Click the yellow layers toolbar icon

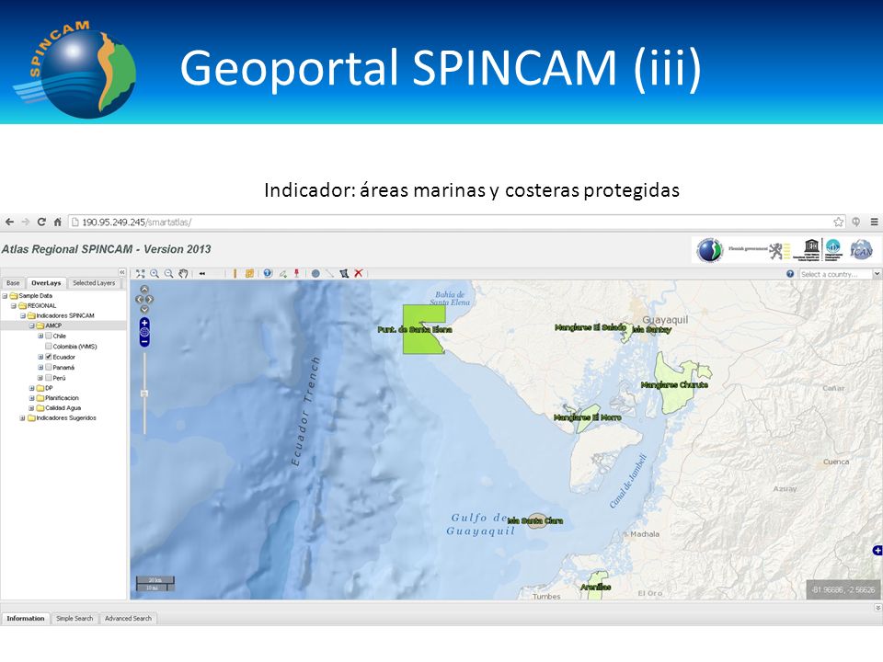249,274
